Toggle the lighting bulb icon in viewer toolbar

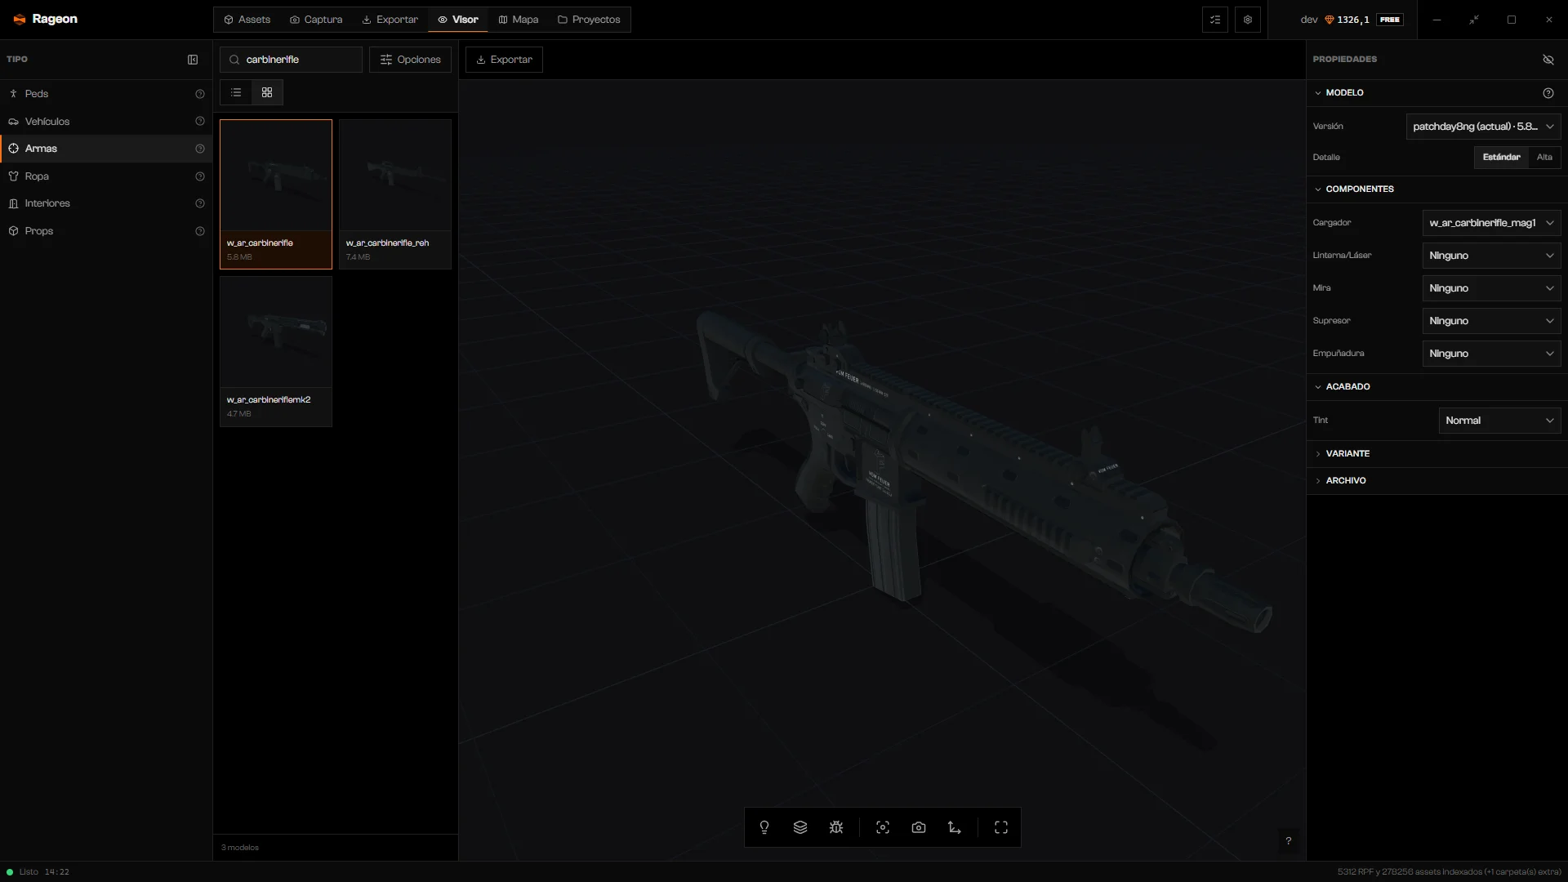click(764, 827)
